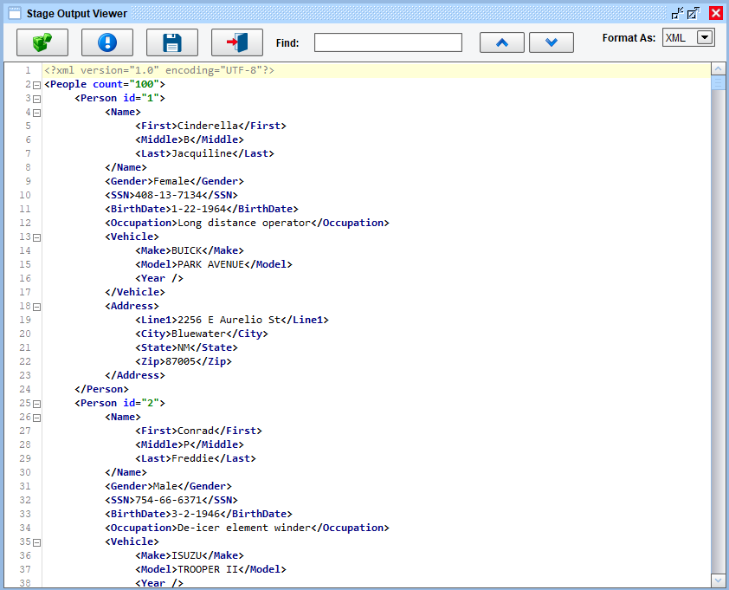729x590 pixels.
Task: Maximize the Stage Output Viewer window
Action: [694, 13]
